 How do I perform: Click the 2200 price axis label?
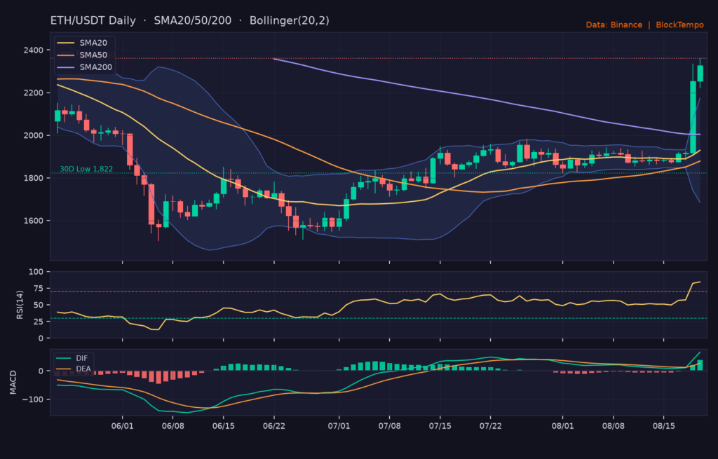tap(34, 93)
